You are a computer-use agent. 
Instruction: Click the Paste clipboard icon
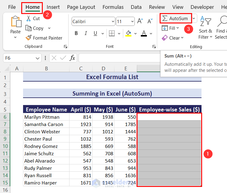click(x=16, y=22)
